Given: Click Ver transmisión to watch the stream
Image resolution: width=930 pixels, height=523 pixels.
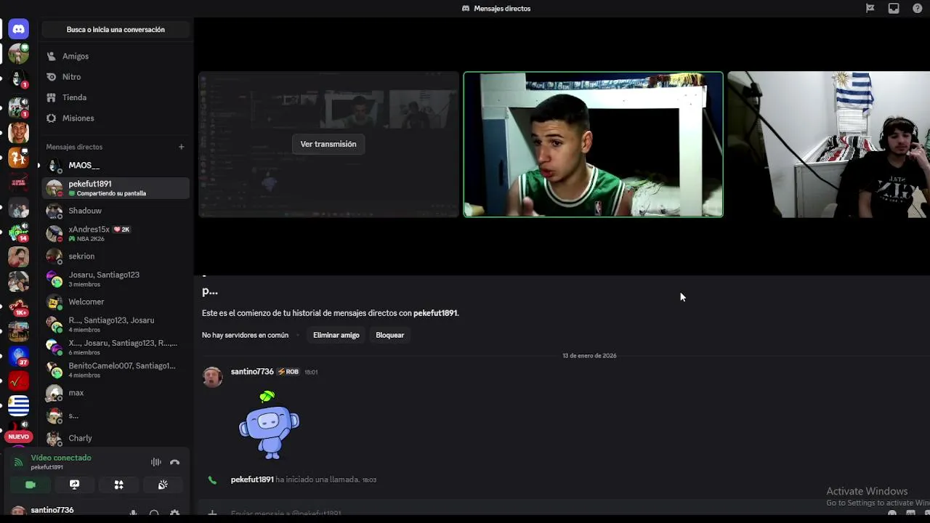Looking at the screenshot, I should pos(328,144).
